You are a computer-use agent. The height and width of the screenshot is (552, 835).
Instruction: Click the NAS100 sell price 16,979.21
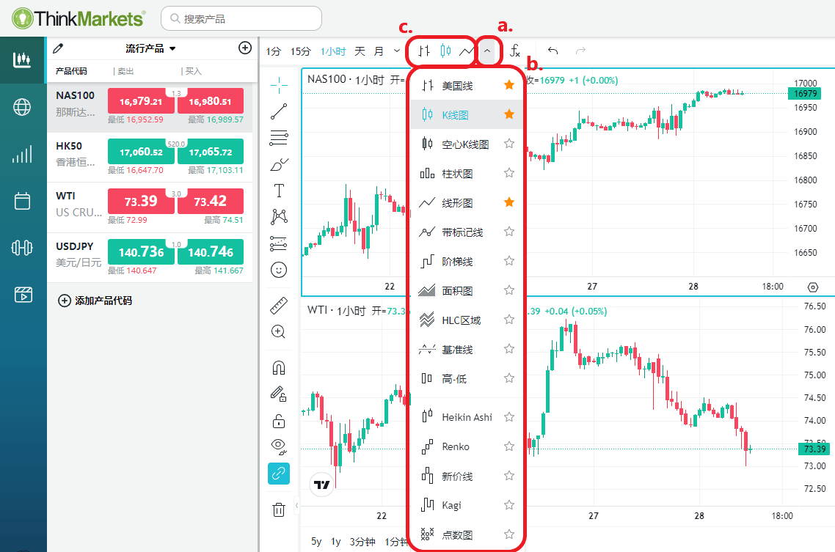141,101
